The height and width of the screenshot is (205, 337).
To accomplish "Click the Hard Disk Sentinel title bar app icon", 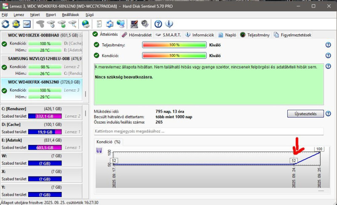I will pyautogui.click(x=5, y=6).
